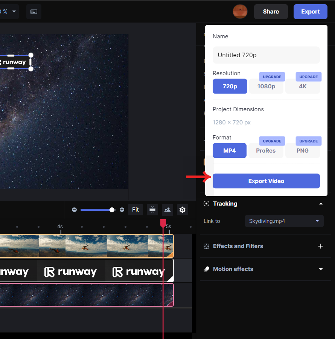
Task: Select the starry sky clip in timeline
Action: [87, 295]
